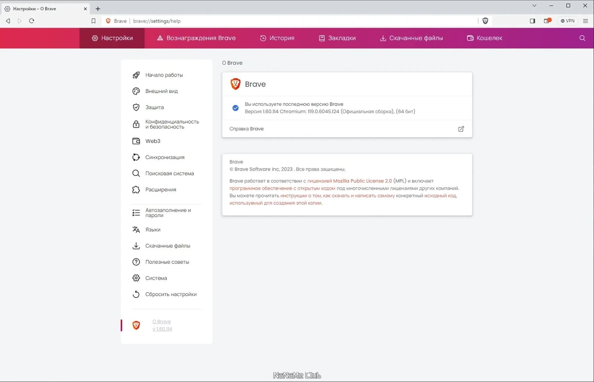Screen dimensions: 594x382
Task: Open инструкции о том, как скачать link
Action: pos(338,196)
